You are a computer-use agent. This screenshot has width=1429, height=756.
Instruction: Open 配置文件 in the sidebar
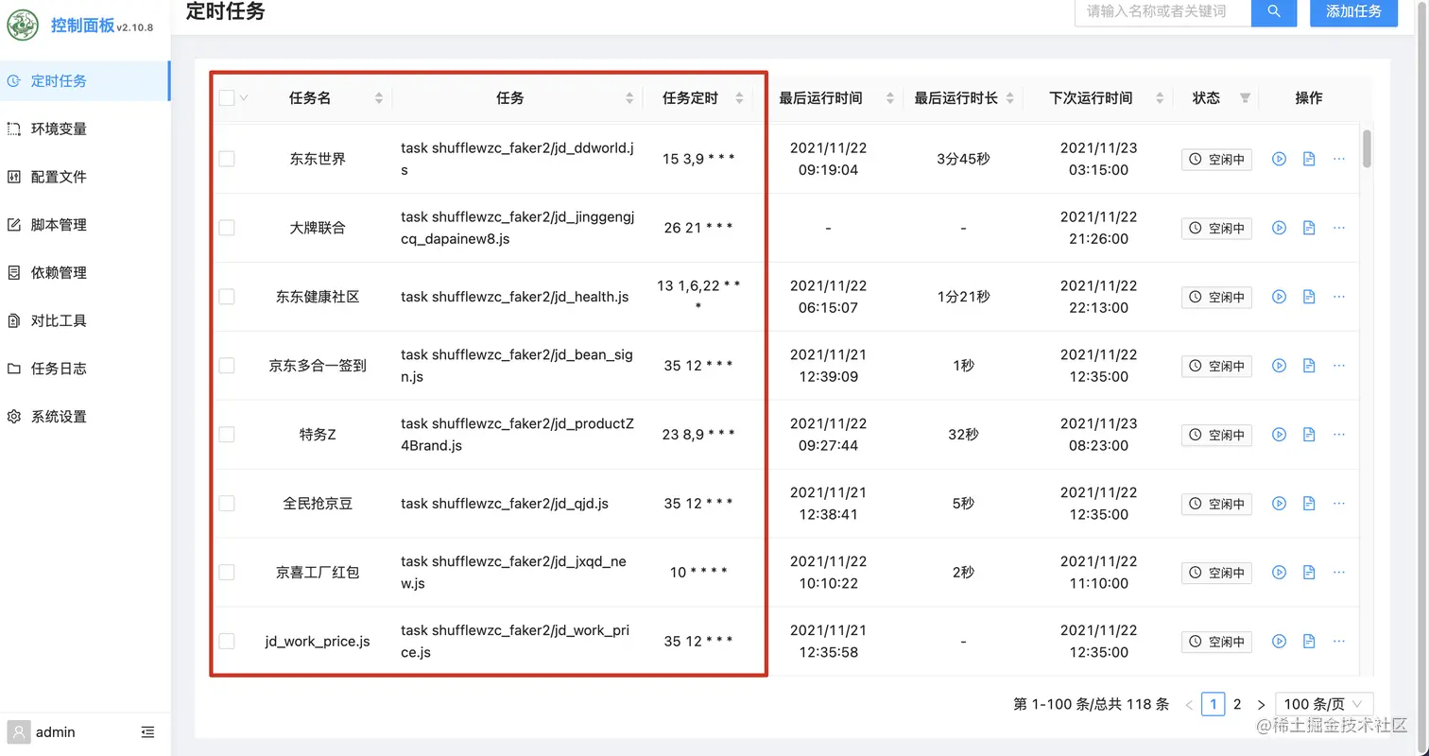pyautogui.click(x=85, y=177)
